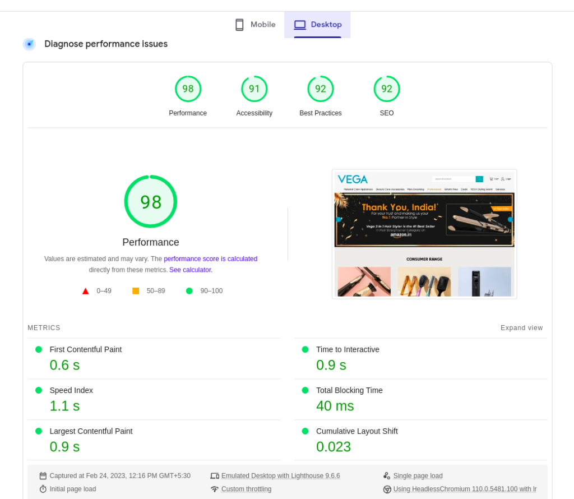The width and height of the screenshot is (574, 499).
Task: Click the radar icon beside Diagnose performance issues
Action: pyautogui.click(x=29, y=44)
